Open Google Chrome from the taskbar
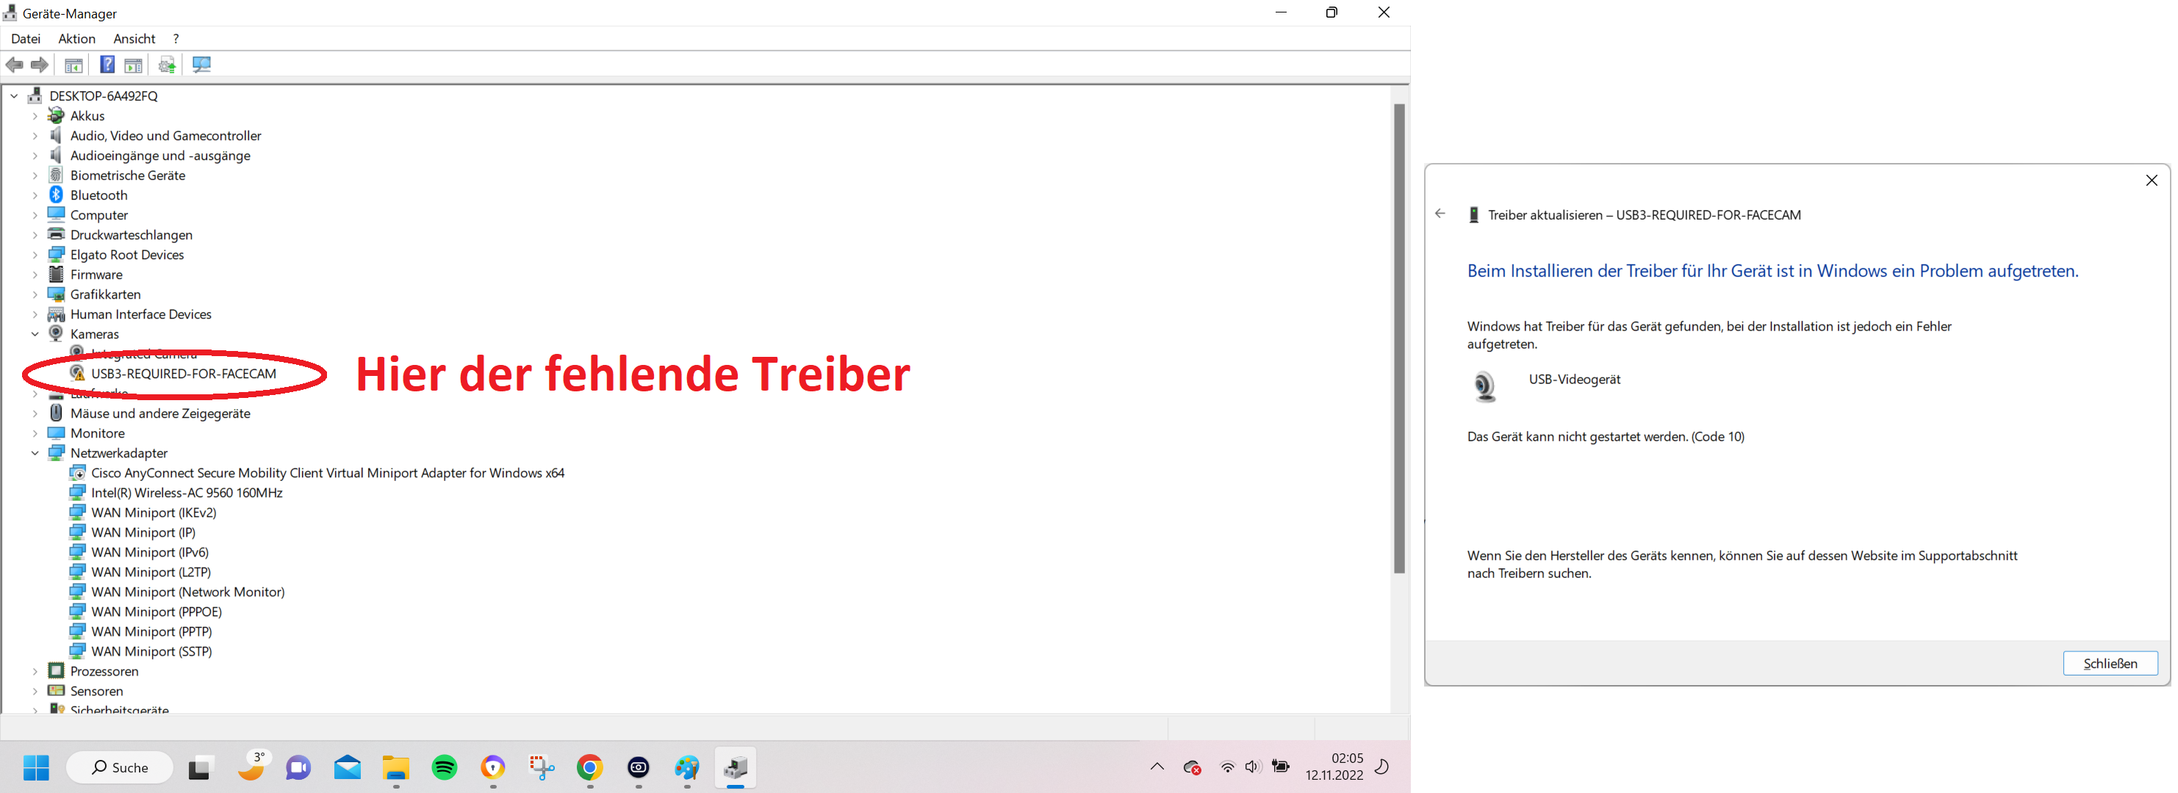The image size is (2178, 793). click(x=589, y=767)
